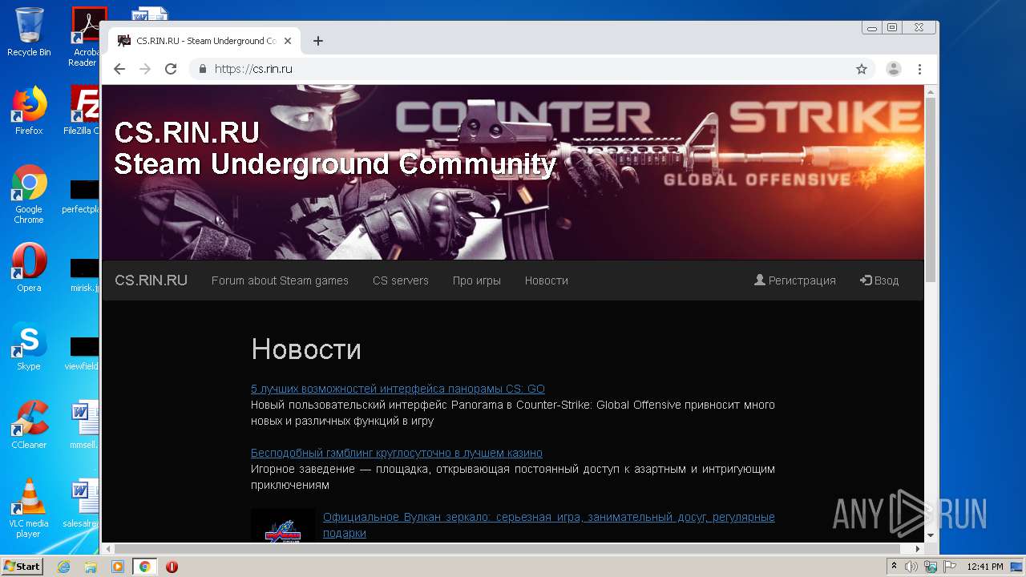
Task: Open Forum about Steam games menu item
Action: (280, 280)
